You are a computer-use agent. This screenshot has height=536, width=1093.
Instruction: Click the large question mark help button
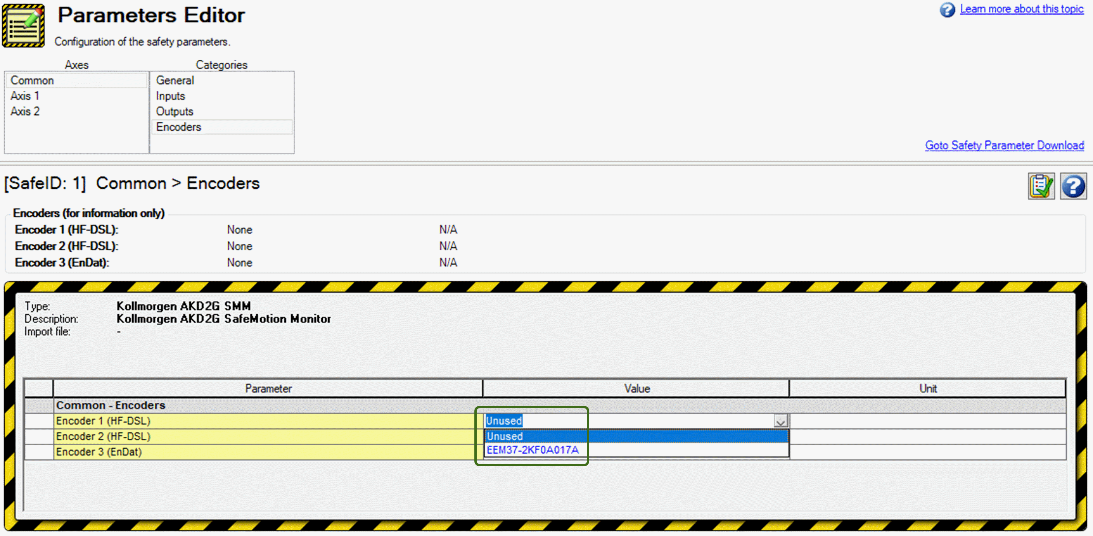[x=1073, y=186]
